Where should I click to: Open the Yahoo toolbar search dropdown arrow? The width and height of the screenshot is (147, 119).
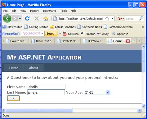(42, 34)
